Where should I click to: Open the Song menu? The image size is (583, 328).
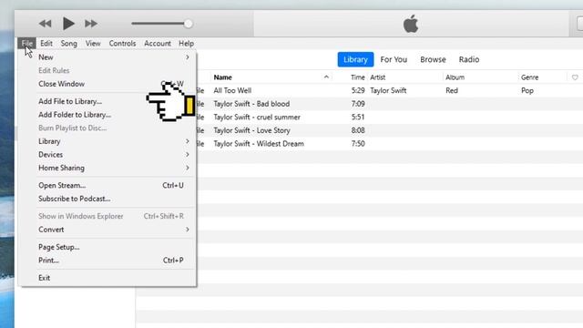coord(69,44)
